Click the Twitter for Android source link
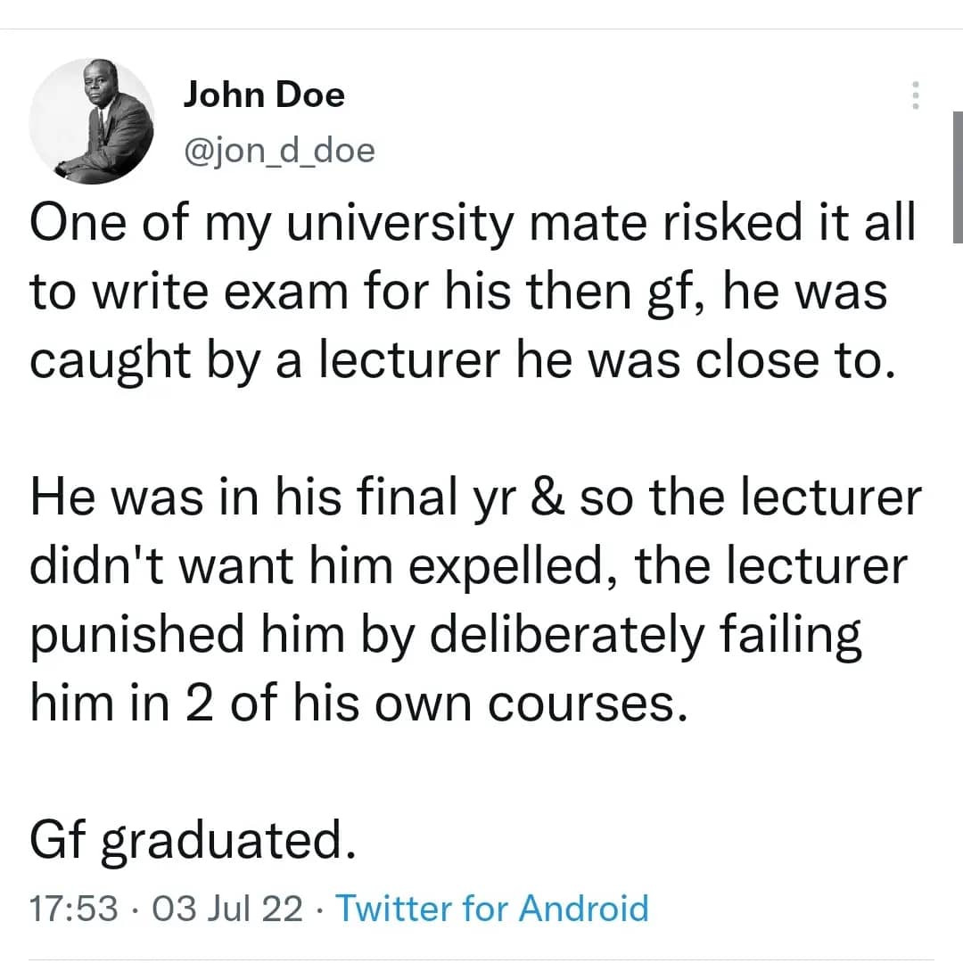The width and height of the screenshot is (963, 963). [492, 908]
